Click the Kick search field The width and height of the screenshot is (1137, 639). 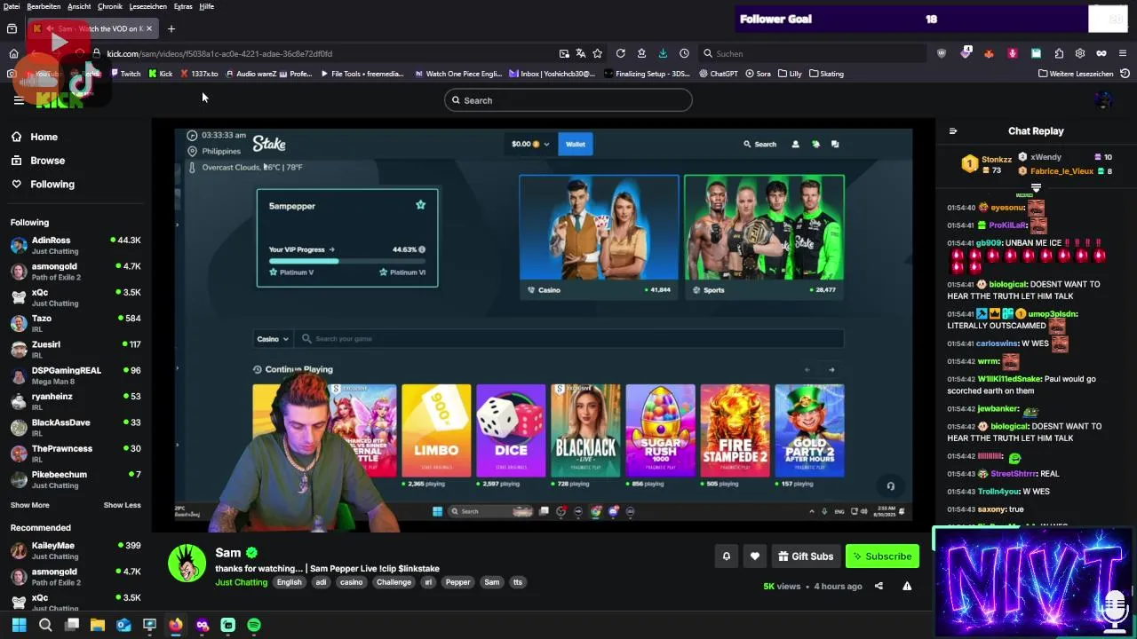point(568,100)
